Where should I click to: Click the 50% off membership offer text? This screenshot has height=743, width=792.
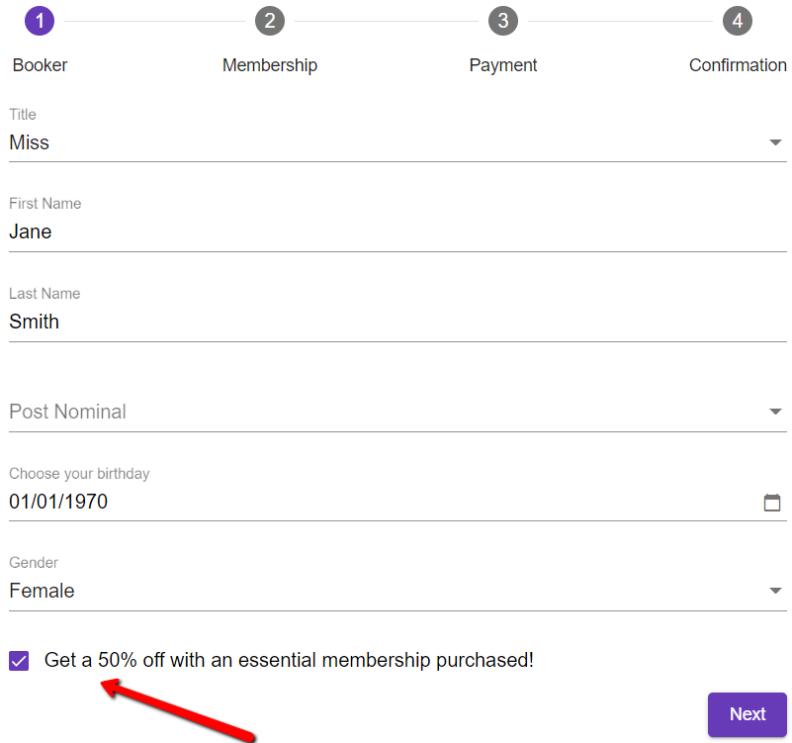click(289, 660)
